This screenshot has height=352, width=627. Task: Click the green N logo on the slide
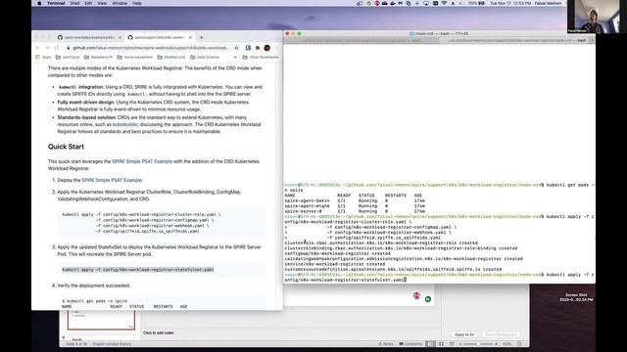coord(428,299)
